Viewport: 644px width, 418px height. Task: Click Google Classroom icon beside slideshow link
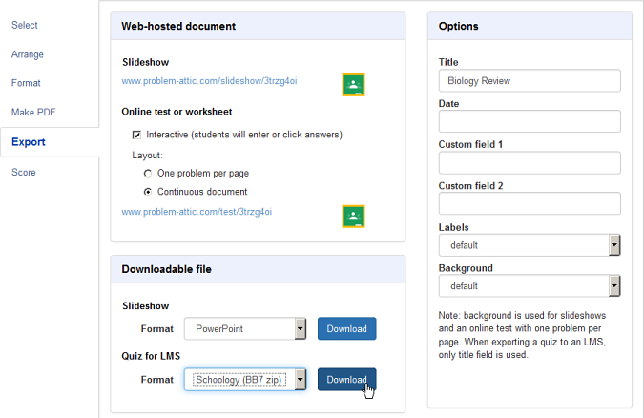tap(353, 85)
